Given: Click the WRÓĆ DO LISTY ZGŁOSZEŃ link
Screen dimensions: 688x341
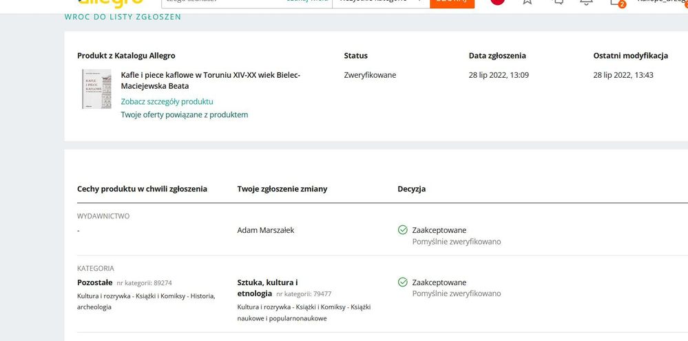Looking at the screenshot, I should tap(123, 17).
